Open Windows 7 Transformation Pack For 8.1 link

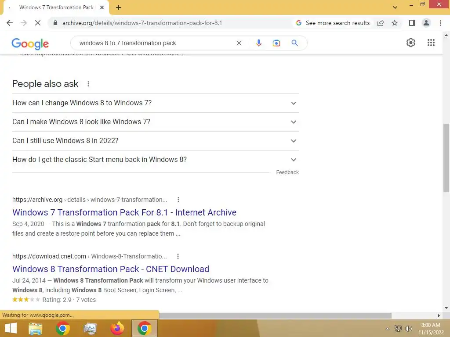click(x=124, y=212)
